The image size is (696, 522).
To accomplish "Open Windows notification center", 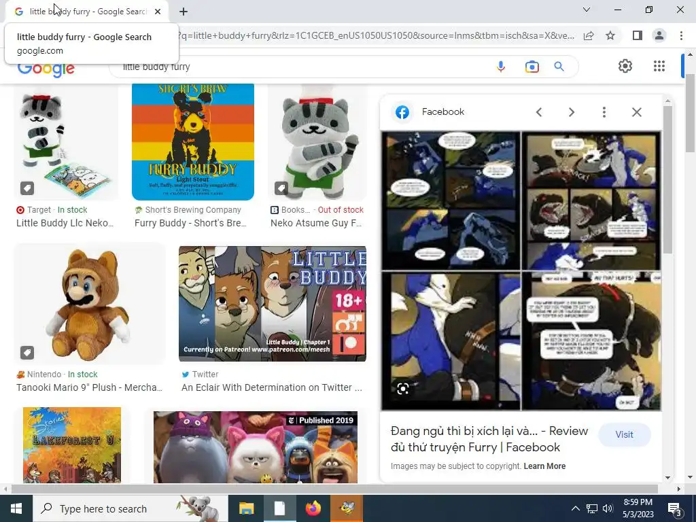I will (x=675, y=508).
